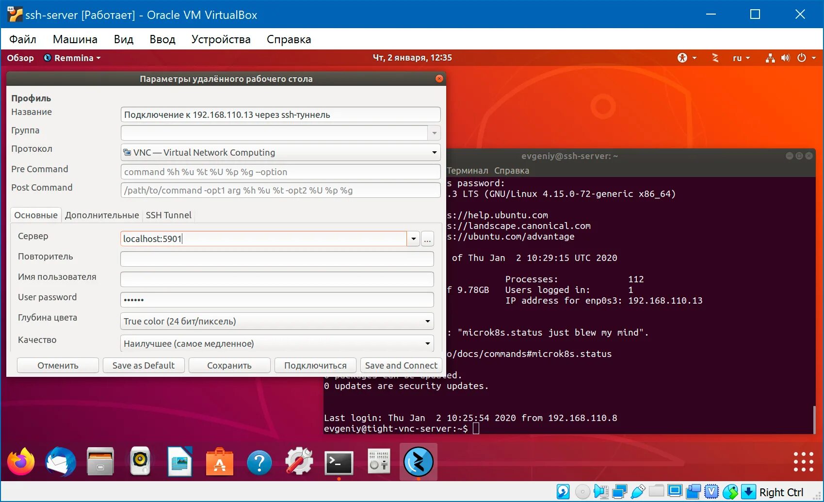Image resolution: width=824 pixels, height=502 pixels.
Task: Open the Файл menu
Action: click(23, 39)
